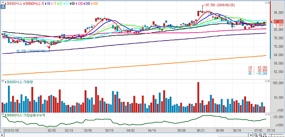Close the 기관순매수누적 pane
Viewport: 285px width, 137px height.
click(x=269, y=115)
